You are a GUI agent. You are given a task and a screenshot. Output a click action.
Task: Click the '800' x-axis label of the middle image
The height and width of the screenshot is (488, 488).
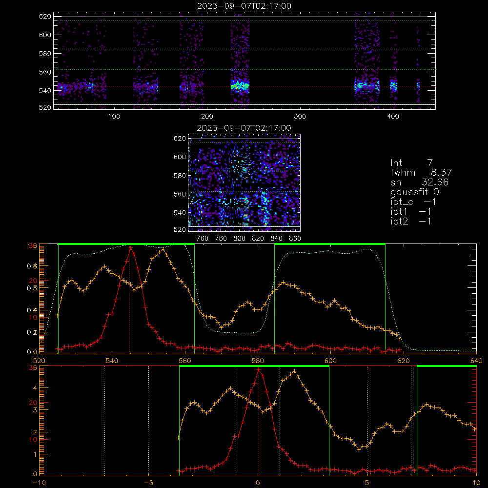click(x=239, y=239)
